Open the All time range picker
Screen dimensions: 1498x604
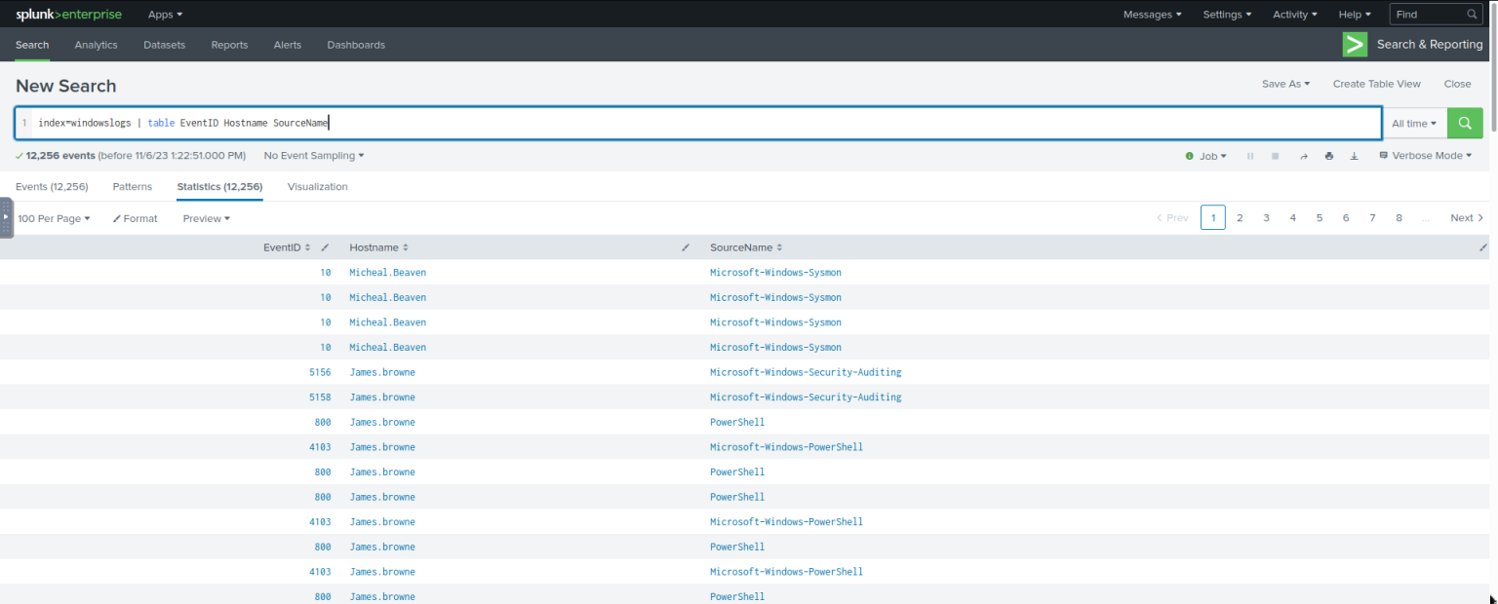[x=1414, y=123]
